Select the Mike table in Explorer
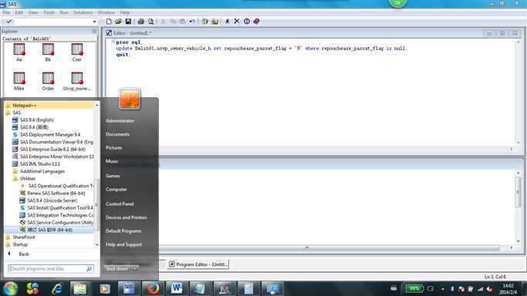The height and width of the screenshot is (296, 527). [x=19, y=82]
